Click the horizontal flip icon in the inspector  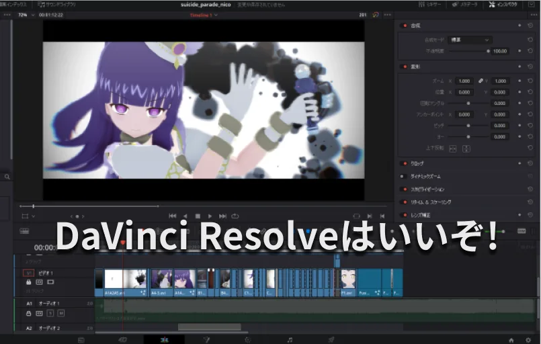pyautogui.click(x=452, y=148)
